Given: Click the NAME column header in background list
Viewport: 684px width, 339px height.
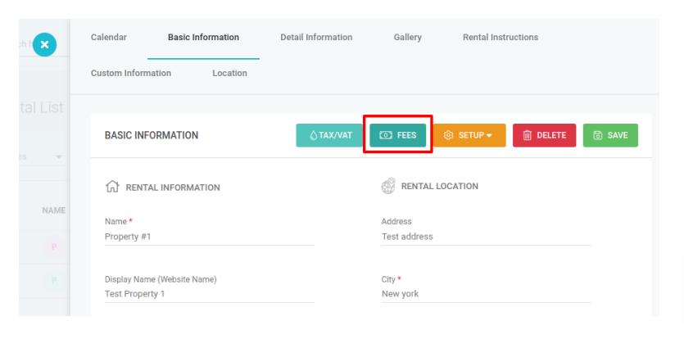Looking at the screenshot, I should 54,210.
